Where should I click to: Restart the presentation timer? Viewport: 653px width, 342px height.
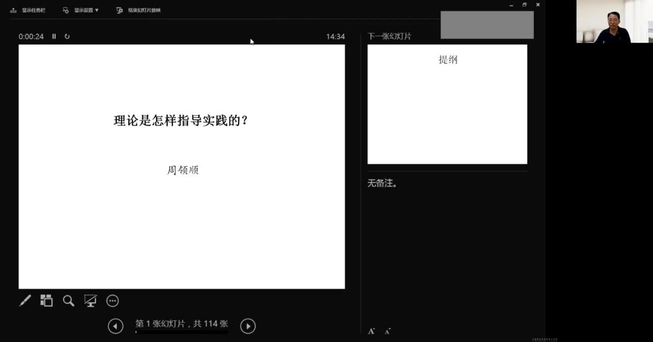pyautogui.click(x=68, y=36)
